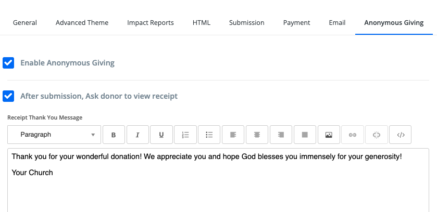
Task: Open the HTML source code view
Action: [x=401, y=135]
